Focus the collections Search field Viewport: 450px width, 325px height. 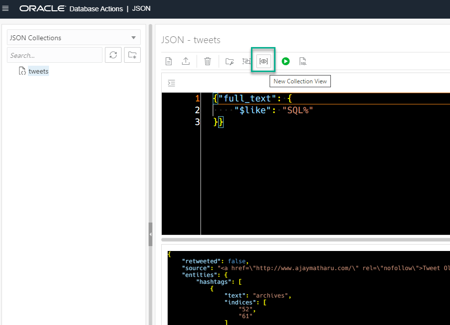coord(54,55)
